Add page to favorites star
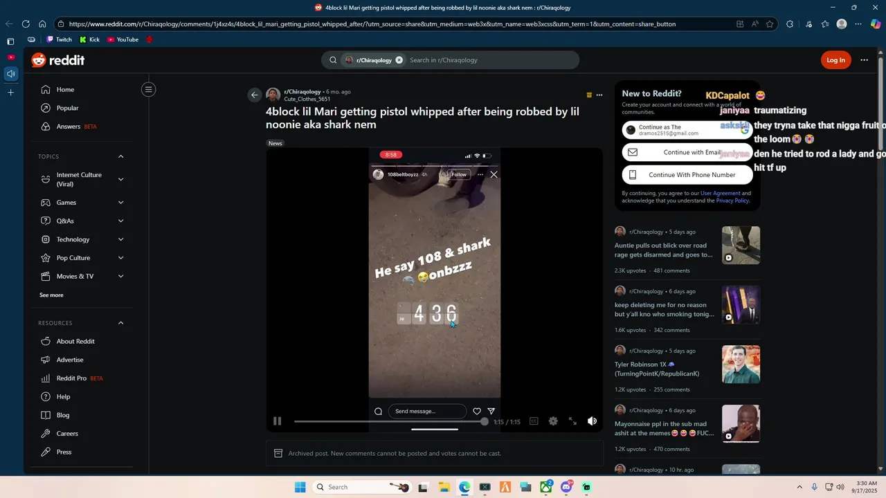Viewport: 886px width, 498px height. [x=770, y=24]
